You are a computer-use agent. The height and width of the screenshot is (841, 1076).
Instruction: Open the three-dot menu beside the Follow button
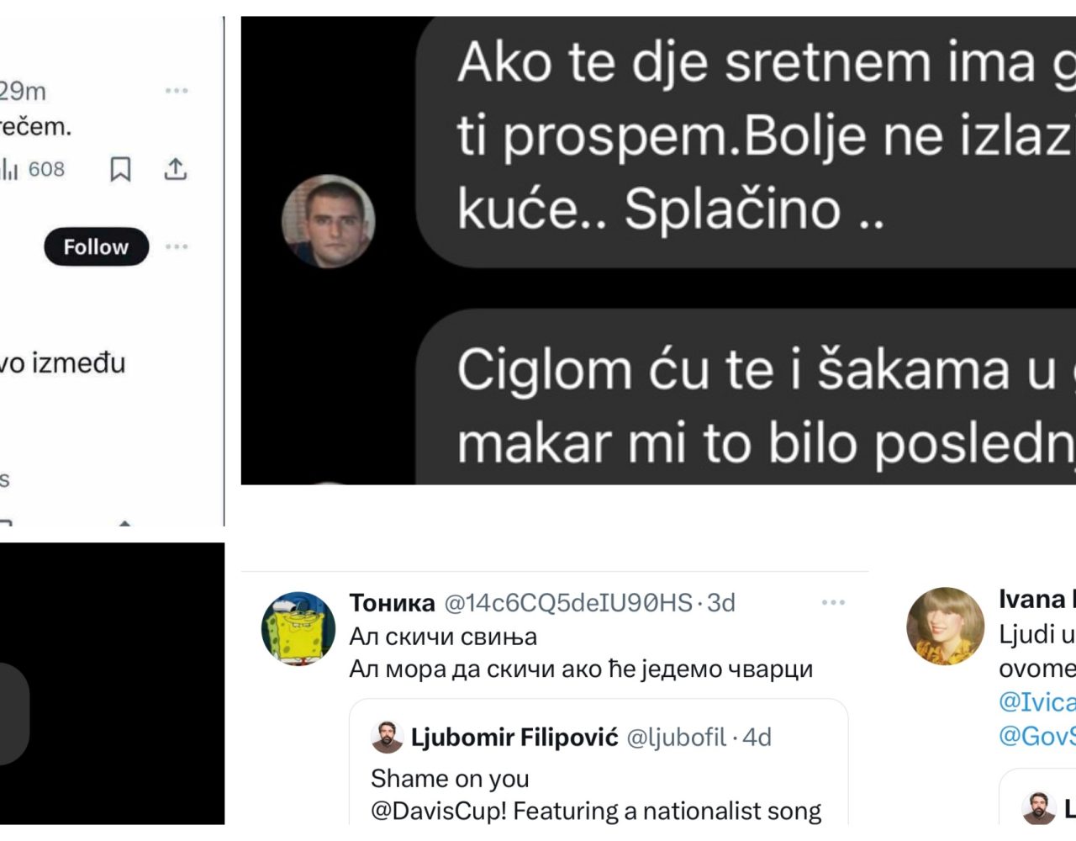click(x=177, y=247)
